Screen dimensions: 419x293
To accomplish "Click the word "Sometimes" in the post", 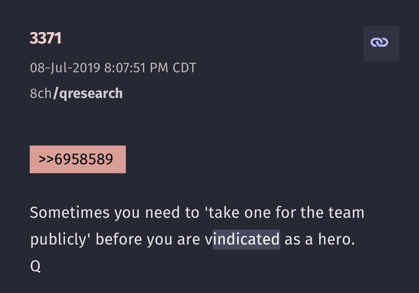I will (x=70, y=212).
